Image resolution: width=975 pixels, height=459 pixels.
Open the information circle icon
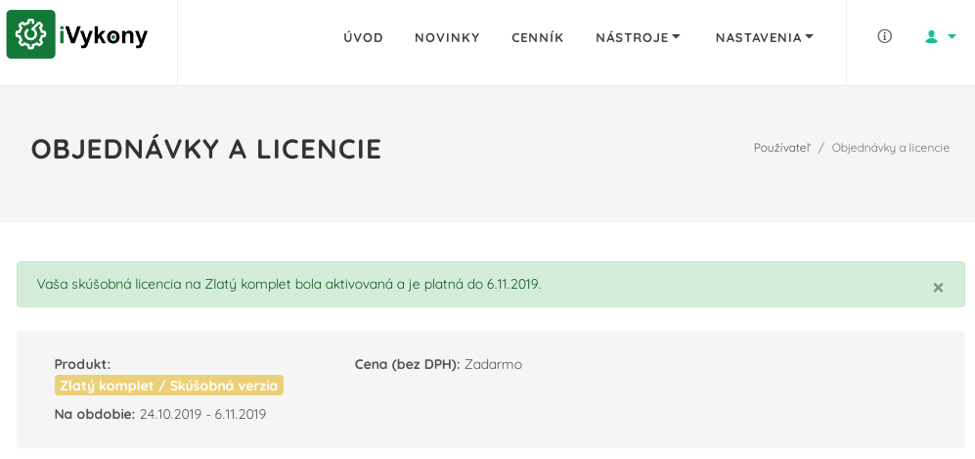click(x=884, y=36)
